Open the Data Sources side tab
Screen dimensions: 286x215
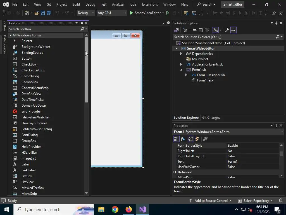4,45
